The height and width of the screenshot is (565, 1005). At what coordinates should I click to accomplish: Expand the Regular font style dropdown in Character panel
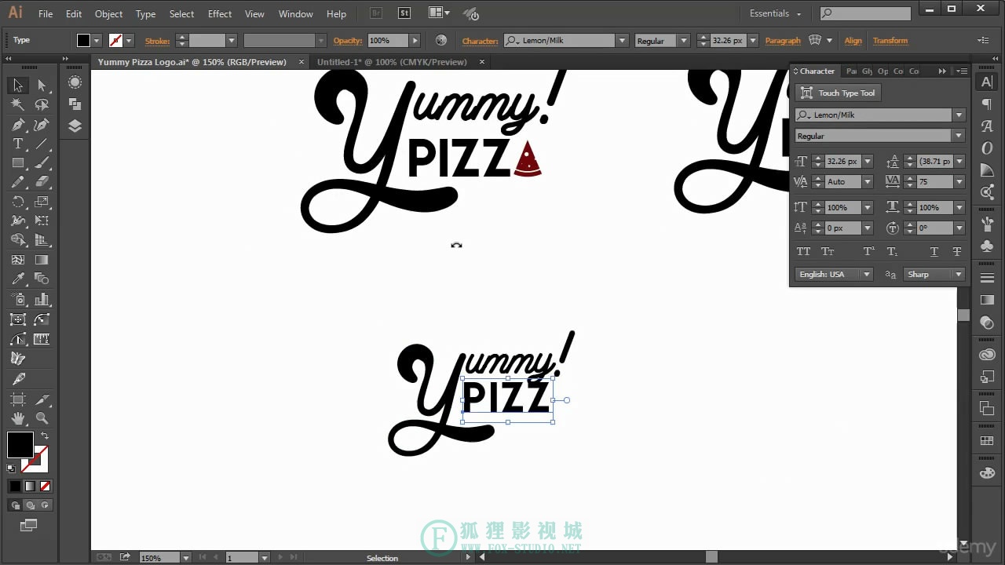click(x=959, y=137)
